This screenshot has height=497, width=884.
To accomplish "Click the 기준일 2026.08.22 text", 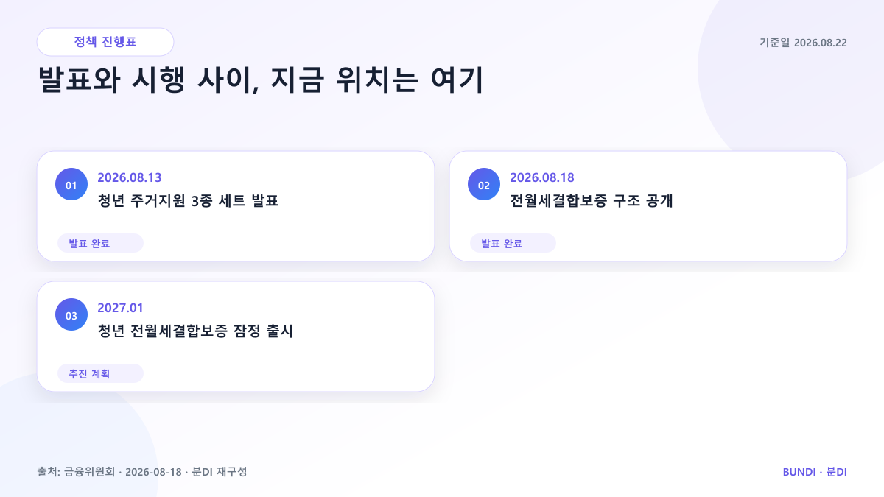I will [x=803, y=43].
